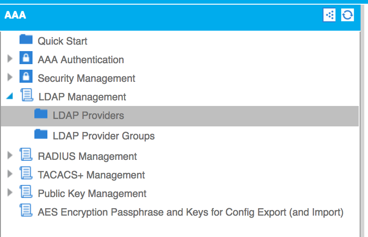The height and width of the screenshot is (237, 368).
Task: Click the topology dots icon in AAA header
Action: pyautogui.click(x=329, y=15)
